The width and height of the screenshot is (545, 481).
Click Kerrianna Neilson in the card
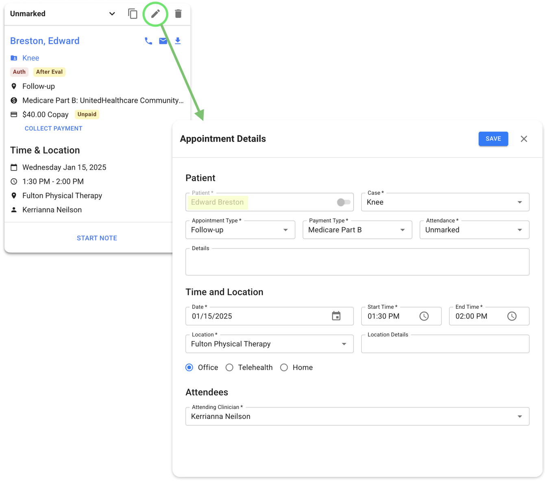(x=52, y=210)
